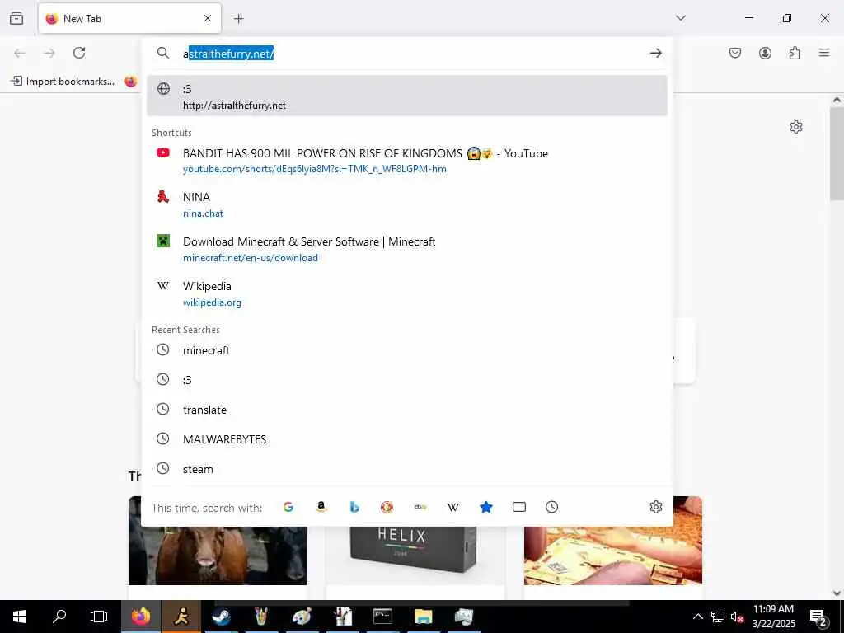Screen dimensions: 844x633
Task: Open File Explorer from the taskbar
Action: (423, 617)
